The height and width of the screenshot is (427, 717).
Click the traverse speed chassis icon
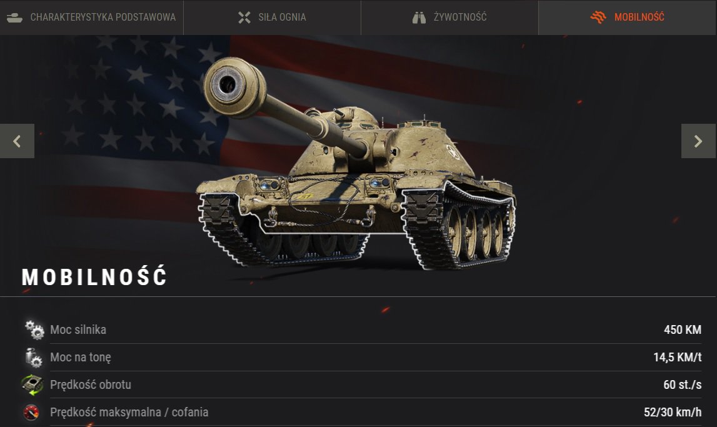coord(32,384)
